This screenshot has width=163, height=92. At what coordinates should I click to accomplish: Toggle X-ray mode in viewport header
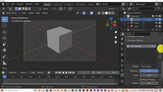99,13
